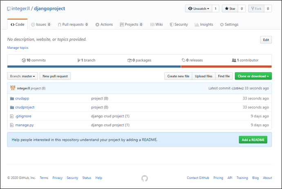Click the Projects board icon
The width and height of the screenshot is (282, 189).
click(x=122, y=24)
